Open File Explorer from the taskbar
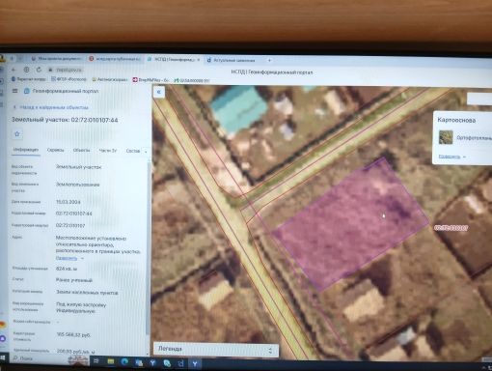Image resolution: width=492 pixels, height=371 pixels. [x=111, y=362]
